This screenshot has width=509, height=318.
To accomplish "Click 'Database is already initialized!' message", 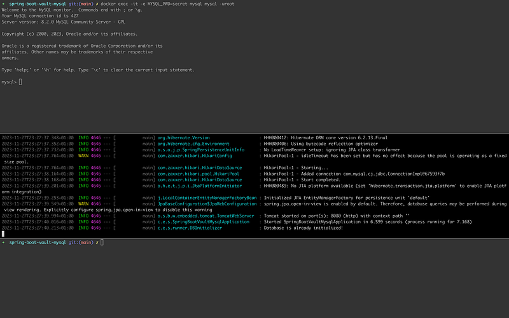I will coord(303,228).
